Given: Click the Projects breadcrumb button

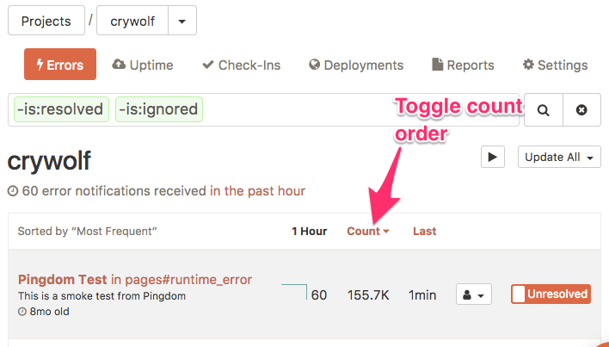Looking at the screenshot, I should (46, 22).
